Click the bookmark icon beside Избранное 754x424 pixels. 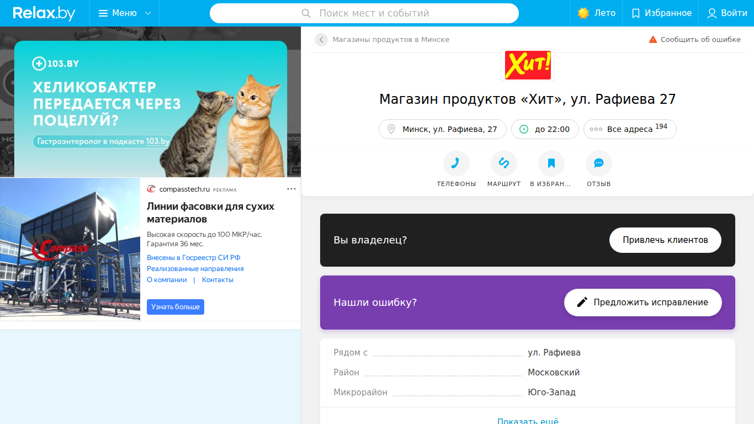[636, 13]
